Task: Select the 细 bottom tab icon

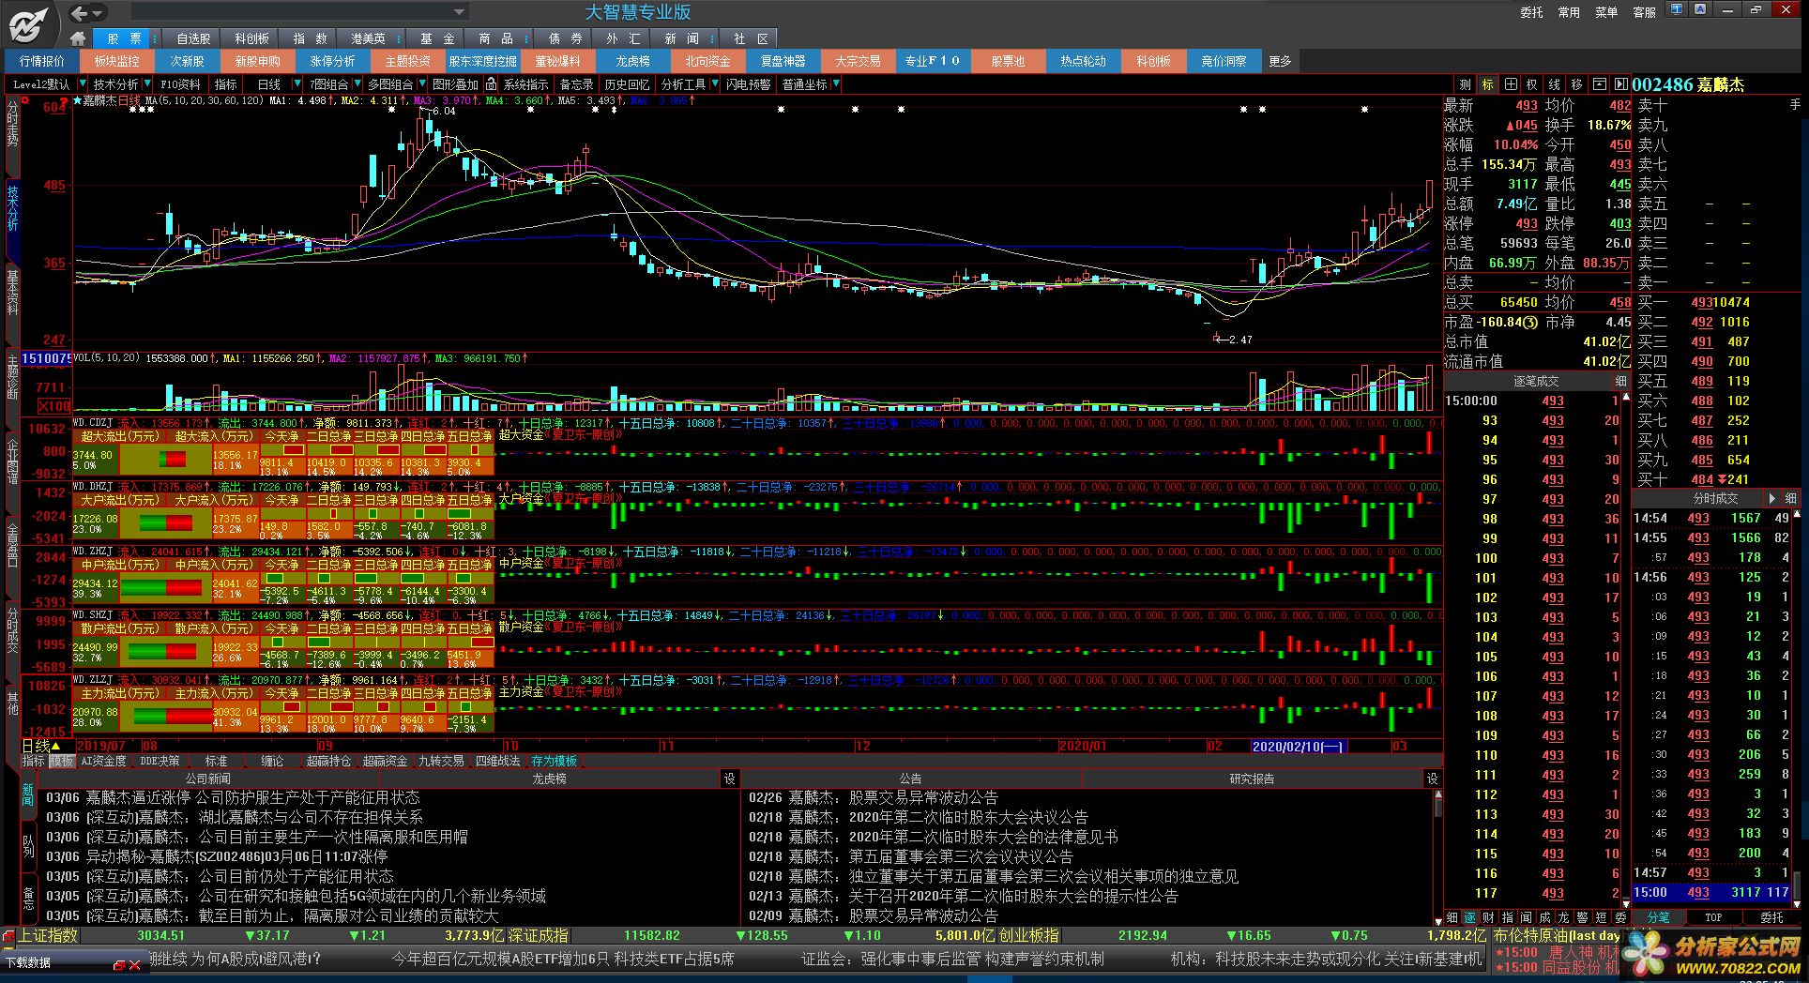Action: click(1452, 917)
